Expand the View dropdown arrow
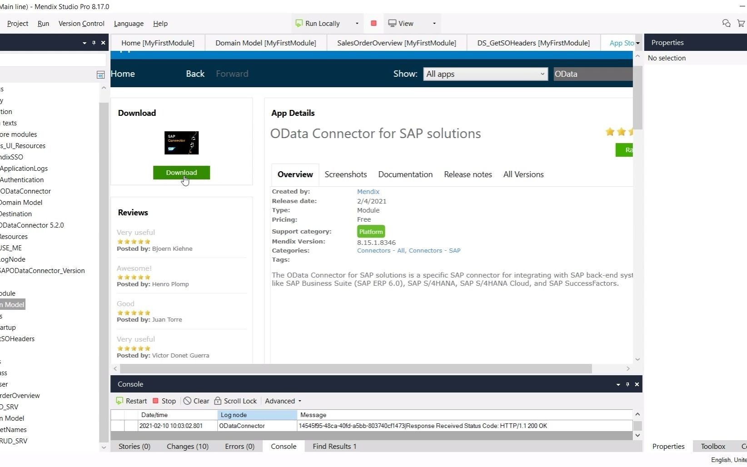Screen dimensions: 747x467 434,23
